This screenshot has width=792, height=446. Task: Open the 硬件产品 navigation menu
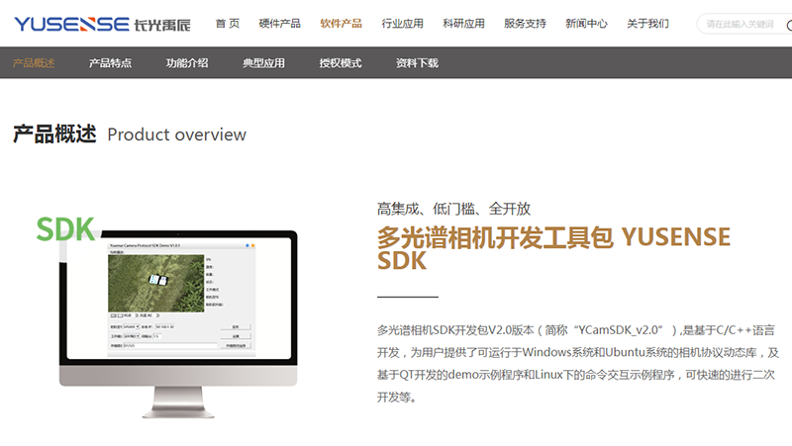(280, 24)
